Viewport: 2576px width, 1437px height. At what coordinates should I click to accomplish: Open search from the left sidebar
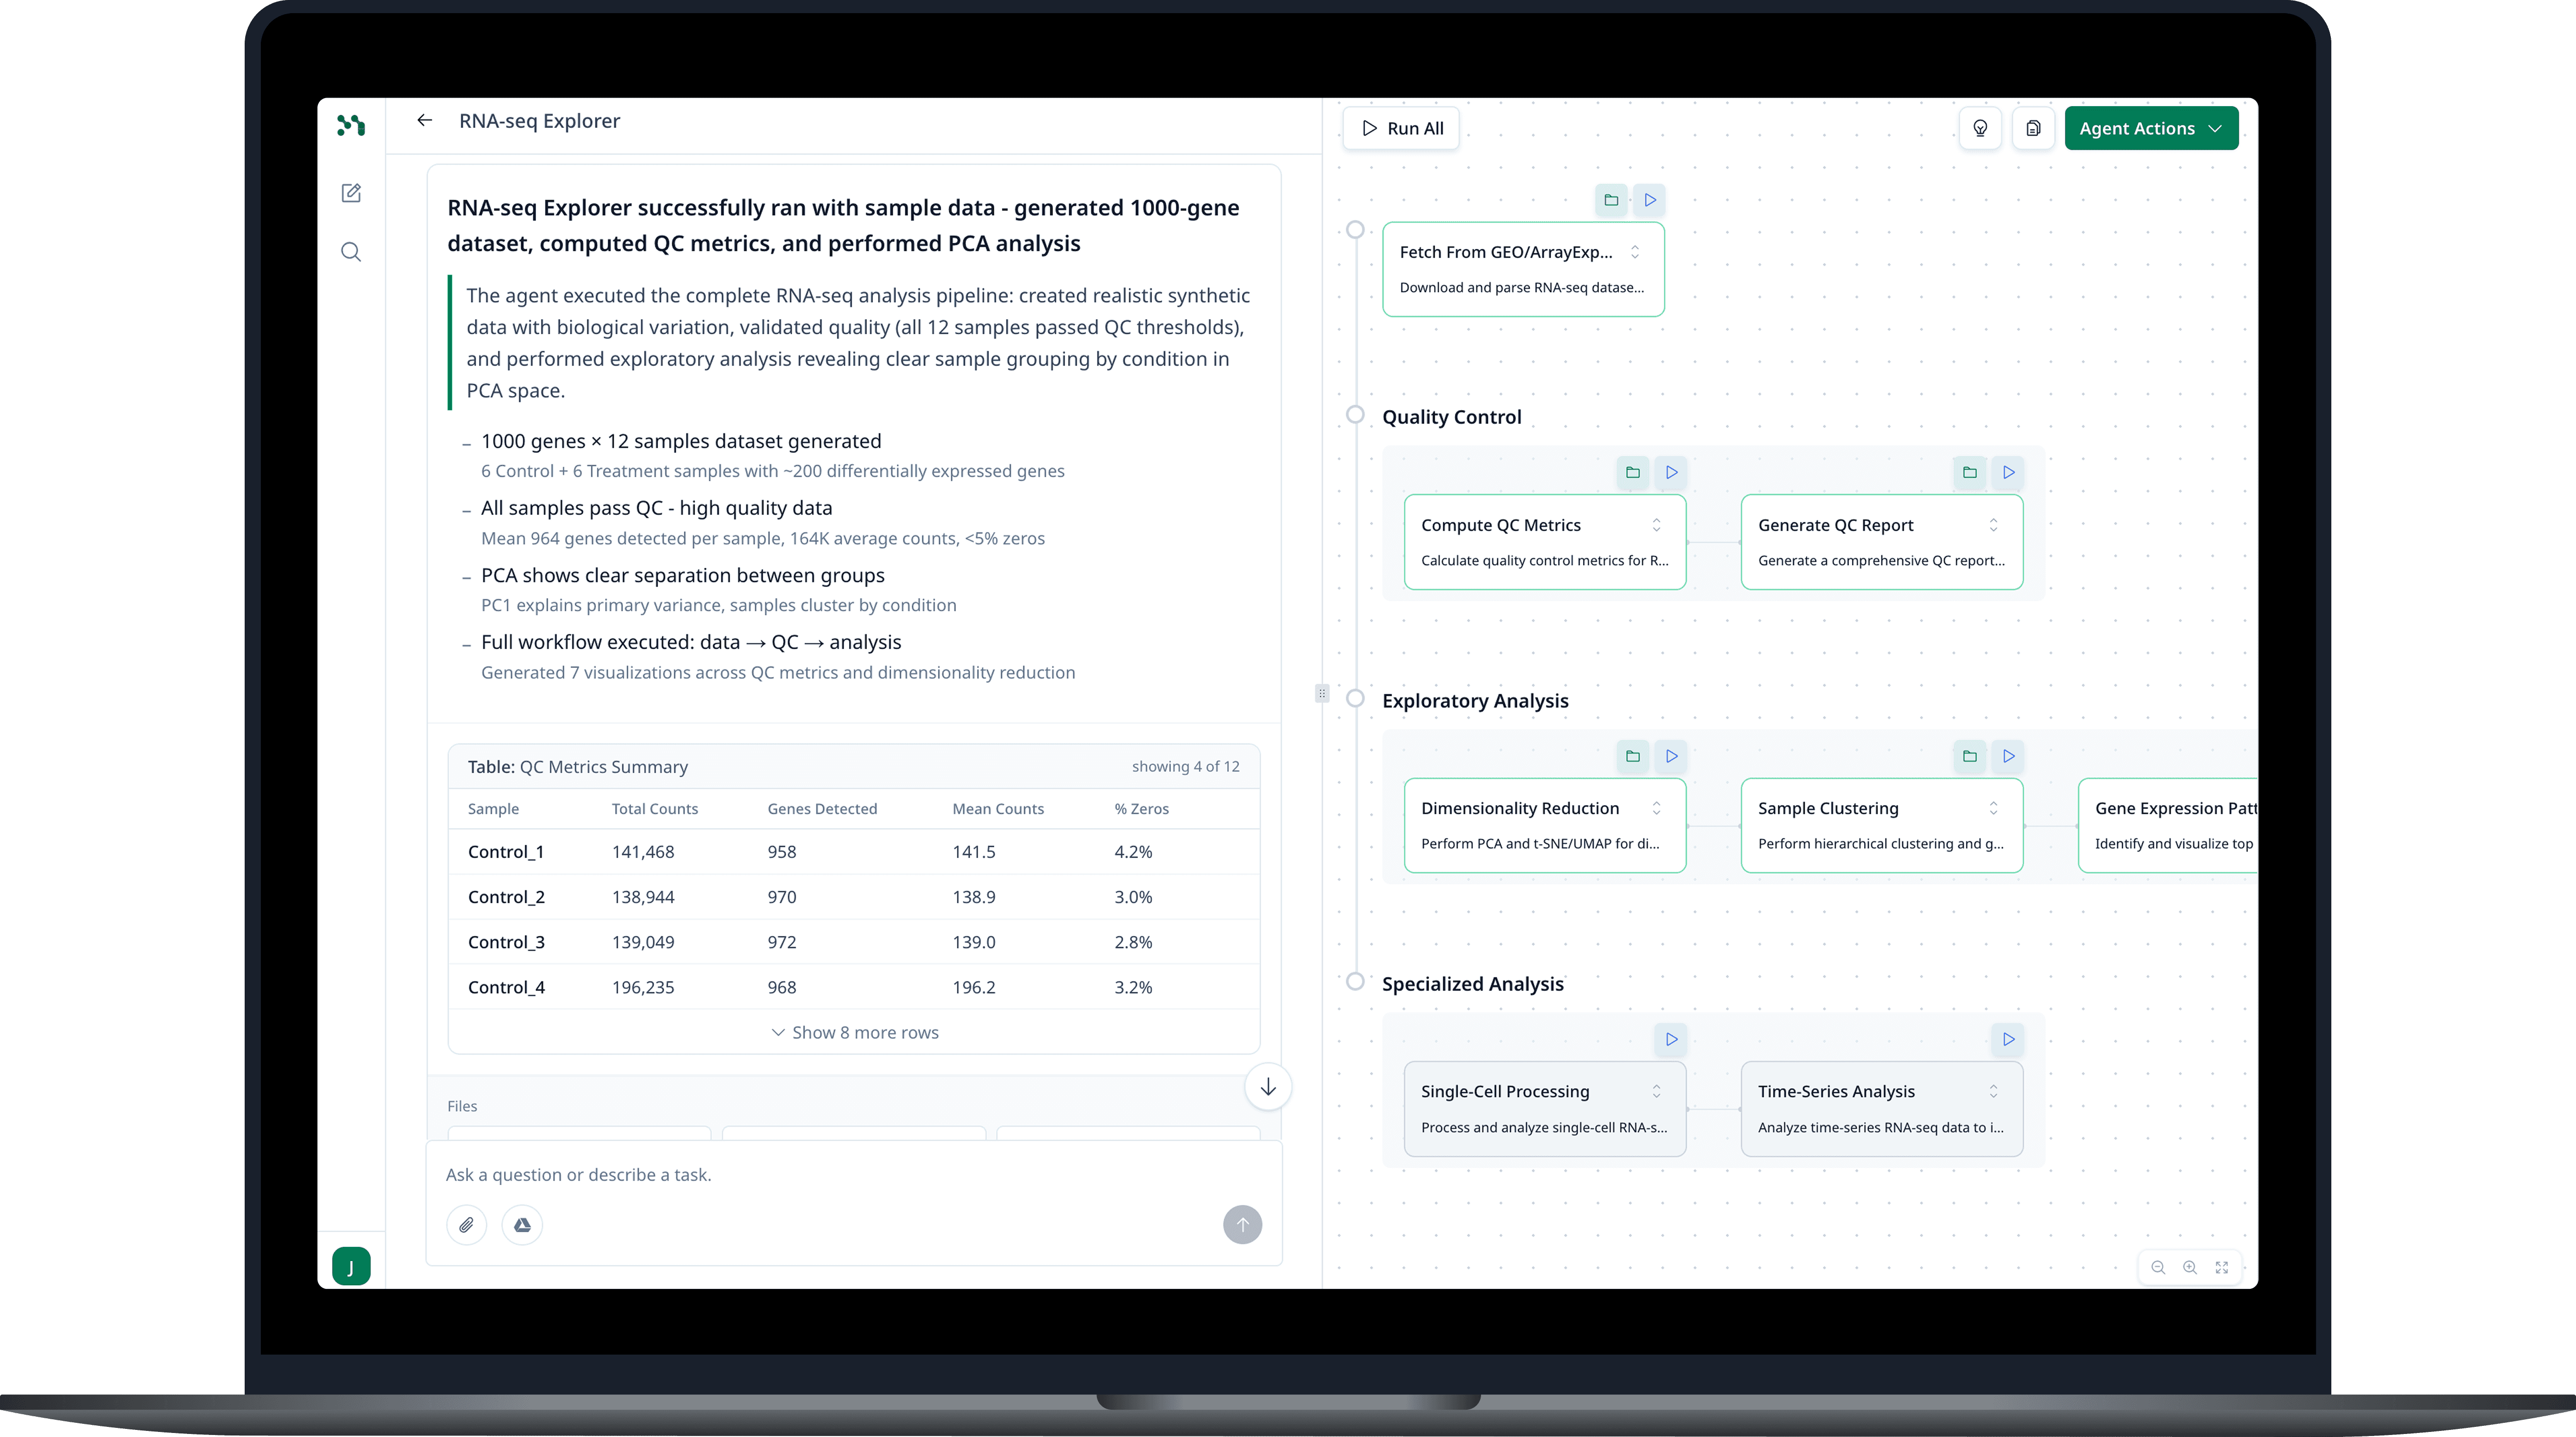coord(351,252)
